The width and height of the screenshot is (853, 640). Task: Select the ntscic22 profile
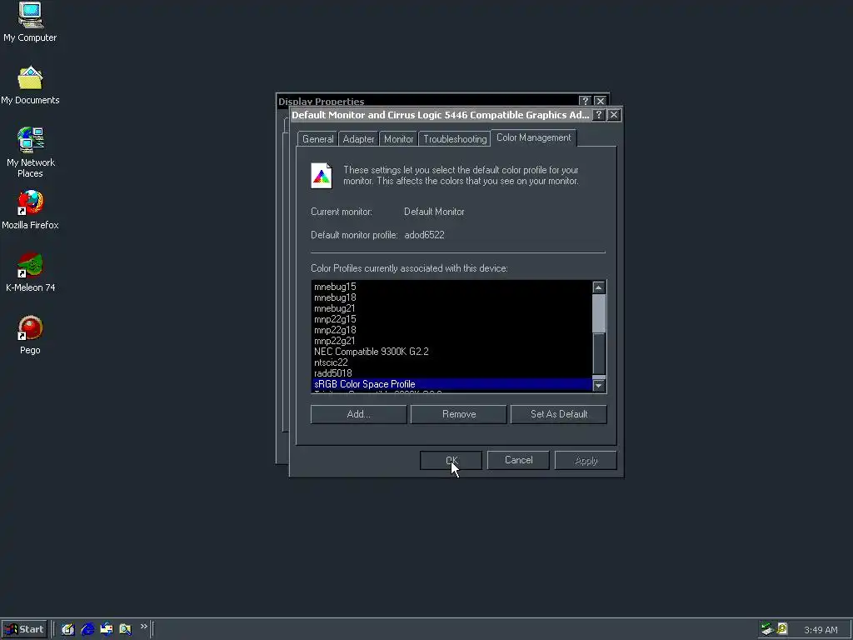point(451,362)
